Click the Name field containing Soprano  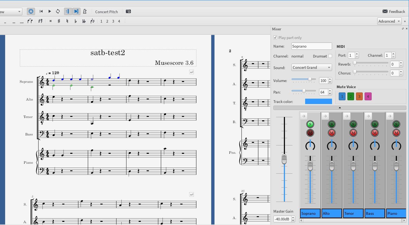click(311, 46)
